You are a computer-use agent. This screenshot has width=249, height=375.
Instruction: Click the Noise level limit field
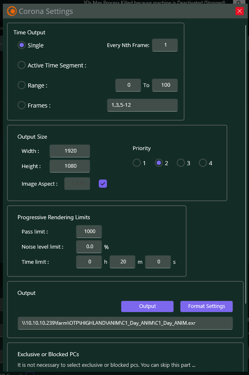tap(89, 247)
